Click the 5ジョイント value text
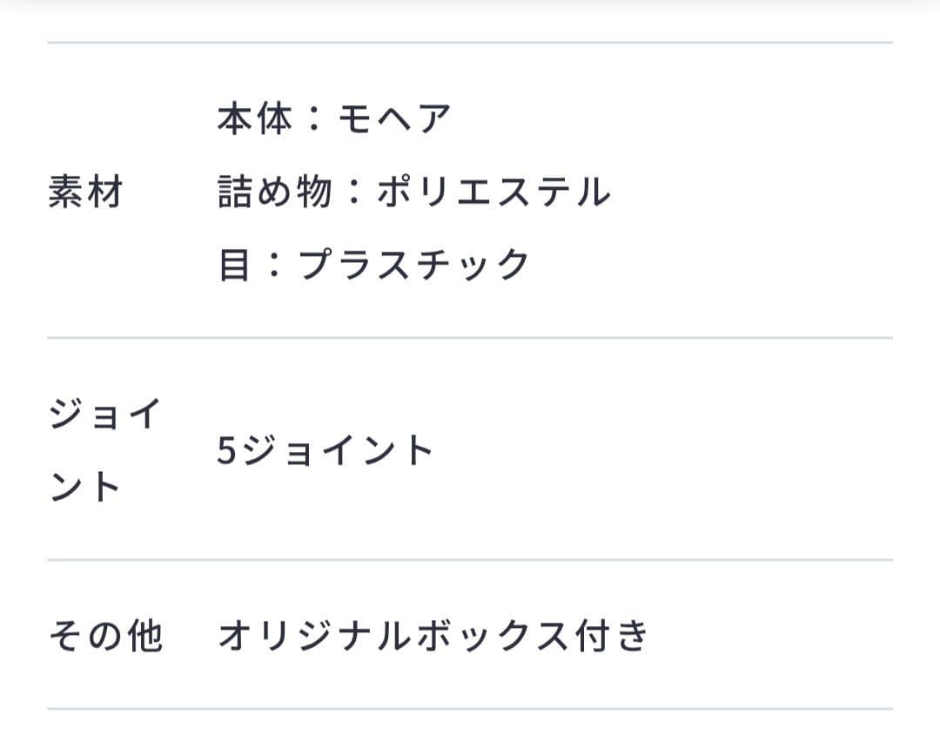Viewport: 940px width, 729px height. pos(325,451)
